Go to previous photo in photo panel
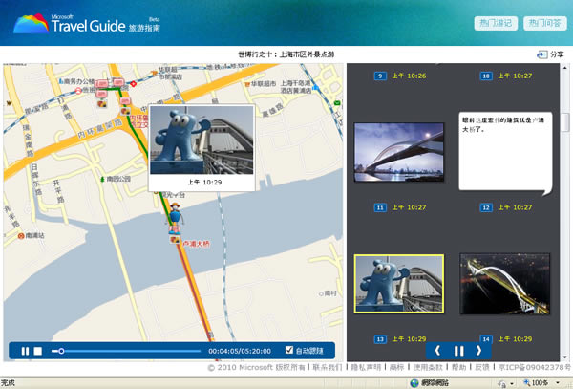 [437, 351]
